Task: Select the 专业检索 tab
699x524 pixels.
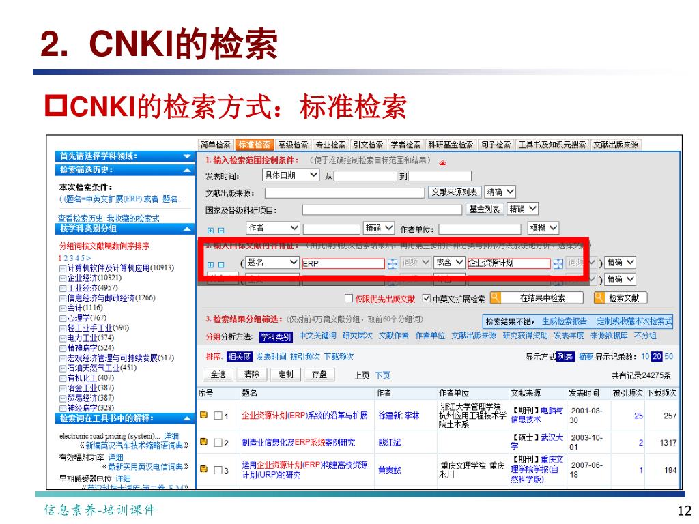Action: pos(330,145)
